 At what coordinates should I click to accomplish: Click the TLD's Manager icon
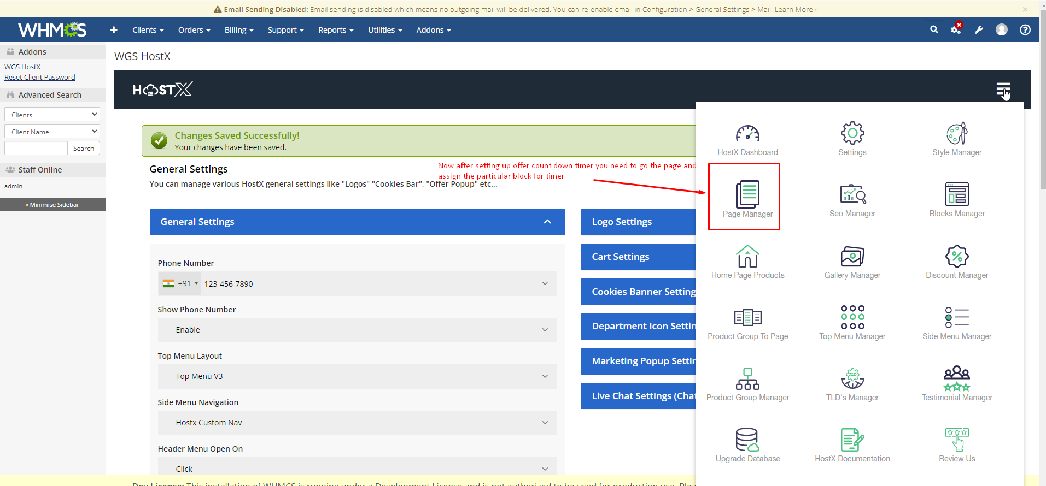852,379
